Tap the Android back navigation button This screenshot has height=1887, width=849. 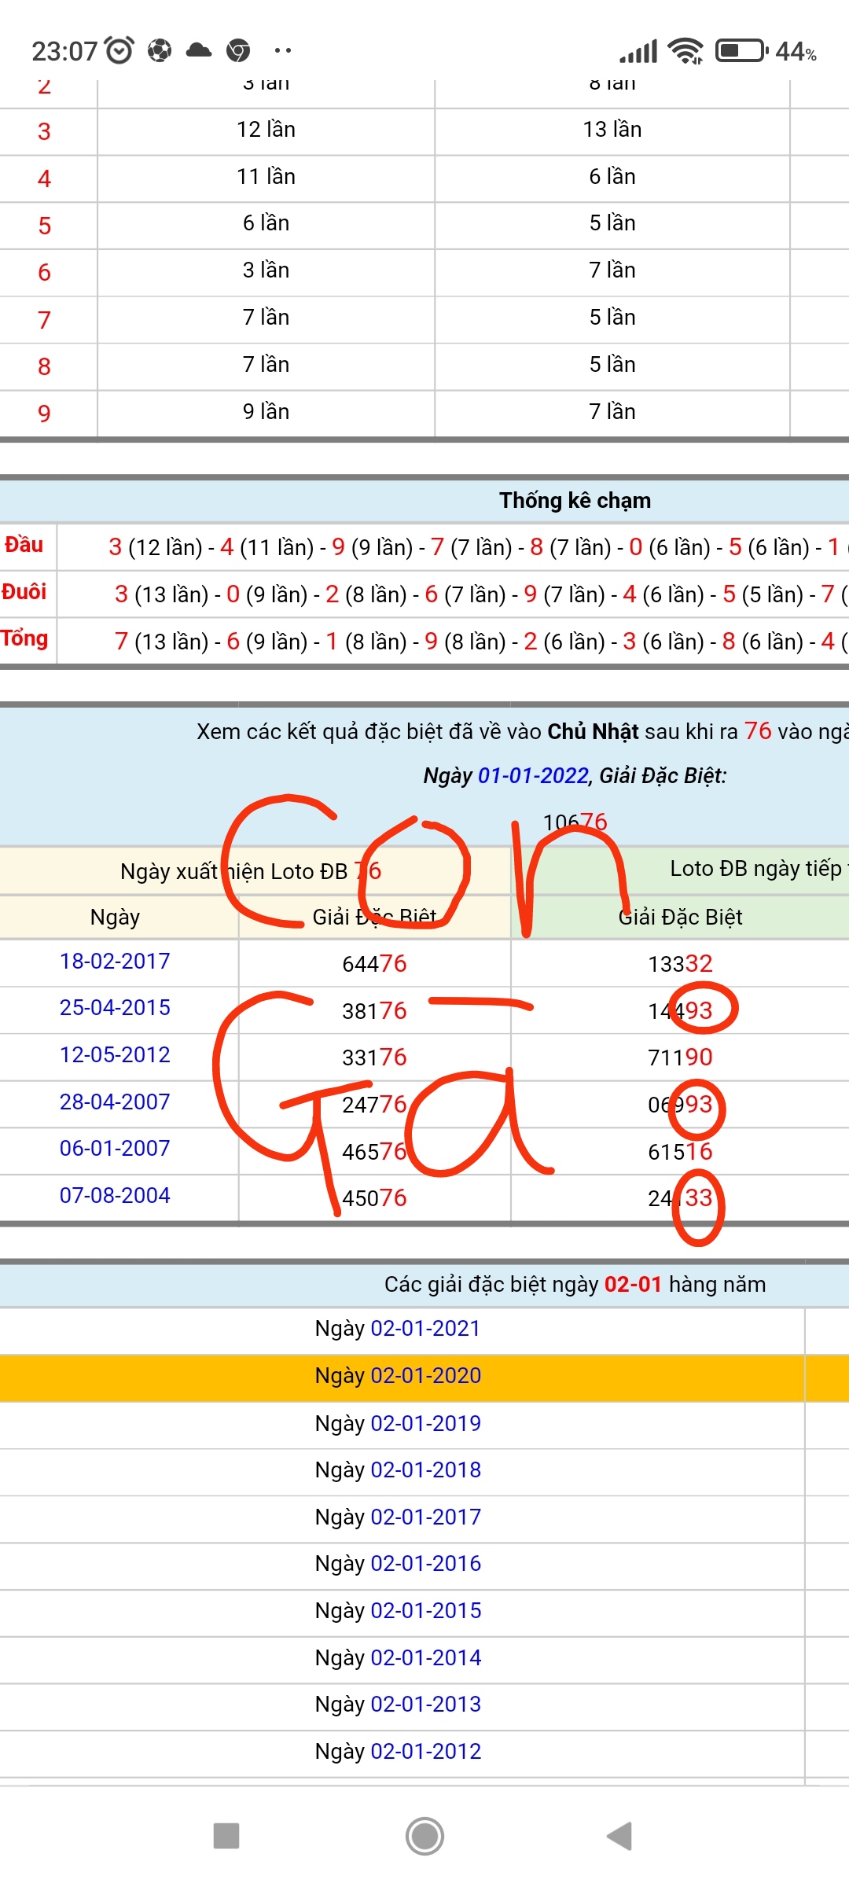pyautogui.click(x=619, y=1837)
